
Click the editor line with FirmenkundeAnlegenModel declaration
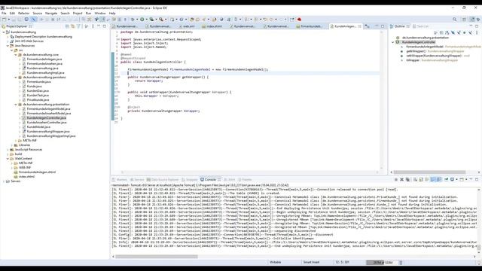coord(197,69)
